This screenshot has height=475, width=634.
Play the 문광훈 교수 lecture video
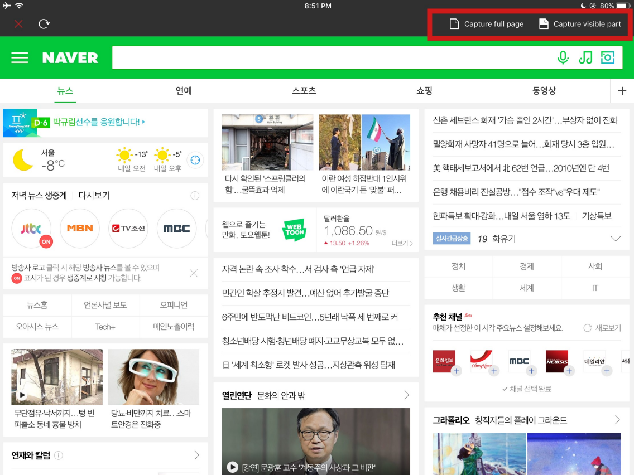click(x=316, y=442)
